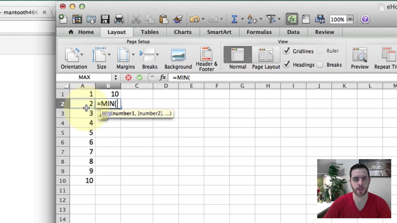Switch to Normal view

(x=238, y=58)
